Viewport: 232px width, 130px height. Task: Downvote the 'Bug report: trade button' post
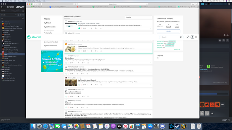tap(81, 28)
